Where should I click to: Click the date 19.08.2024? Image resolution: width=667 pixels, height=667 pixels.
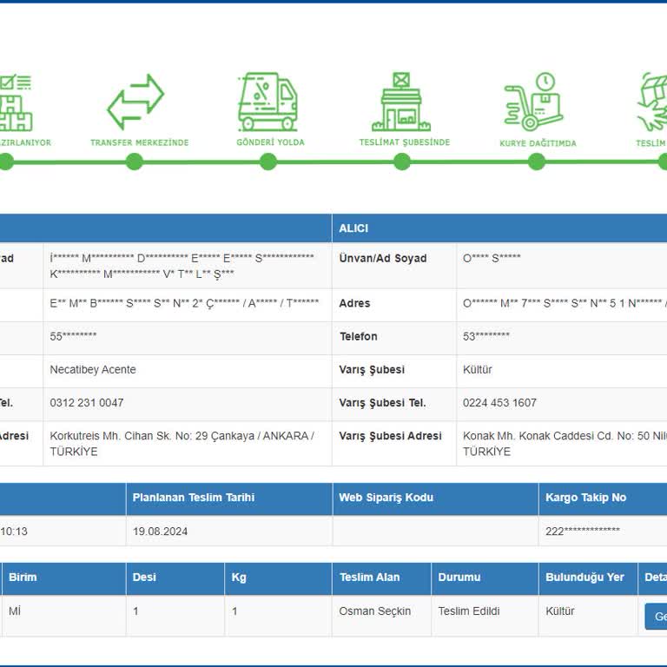(x=160, y=532)
